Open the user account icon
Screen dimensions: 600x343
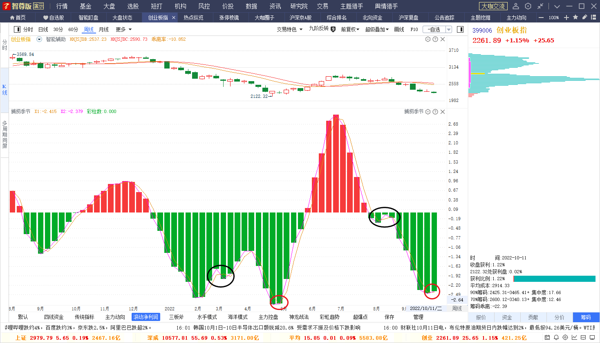tap(516, 6)
